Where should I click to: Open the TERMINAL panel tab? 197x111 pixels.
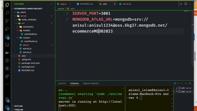(74, 84)
